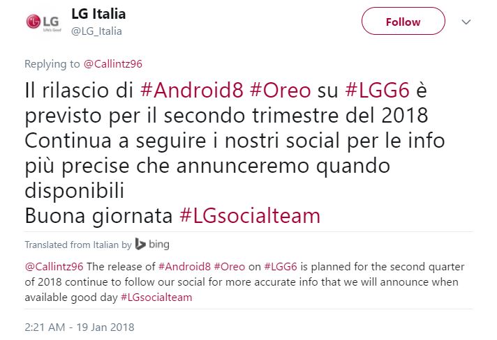Open #LGsocialteam hashtag after Buona giornata
This screenshot has width=497, height=340.
click(250, 216)
